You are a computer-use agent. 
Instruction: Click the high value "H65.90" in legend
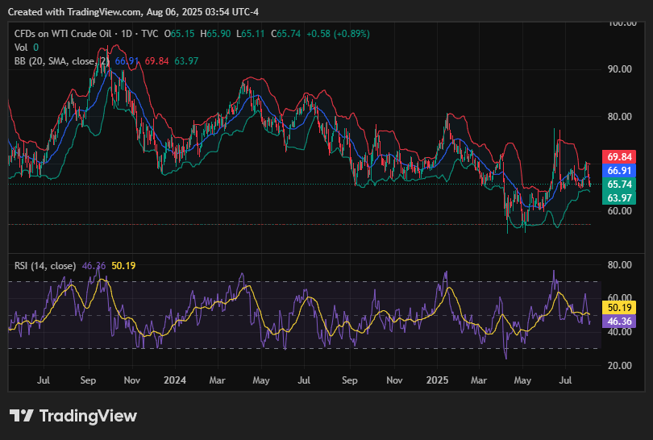click(215, 34)
